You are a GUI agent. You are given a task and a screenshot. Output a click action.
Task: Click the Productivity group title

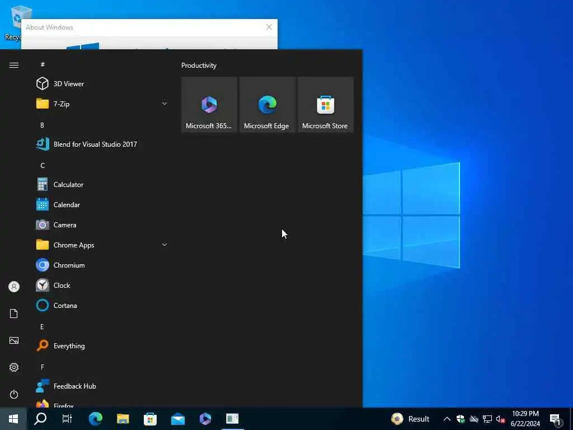[199, 66]
